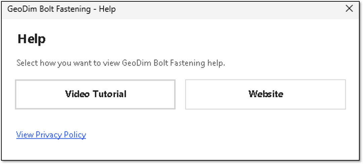
Task: Open the View Privacy Policy link
Action: click(x=51, y=135)
